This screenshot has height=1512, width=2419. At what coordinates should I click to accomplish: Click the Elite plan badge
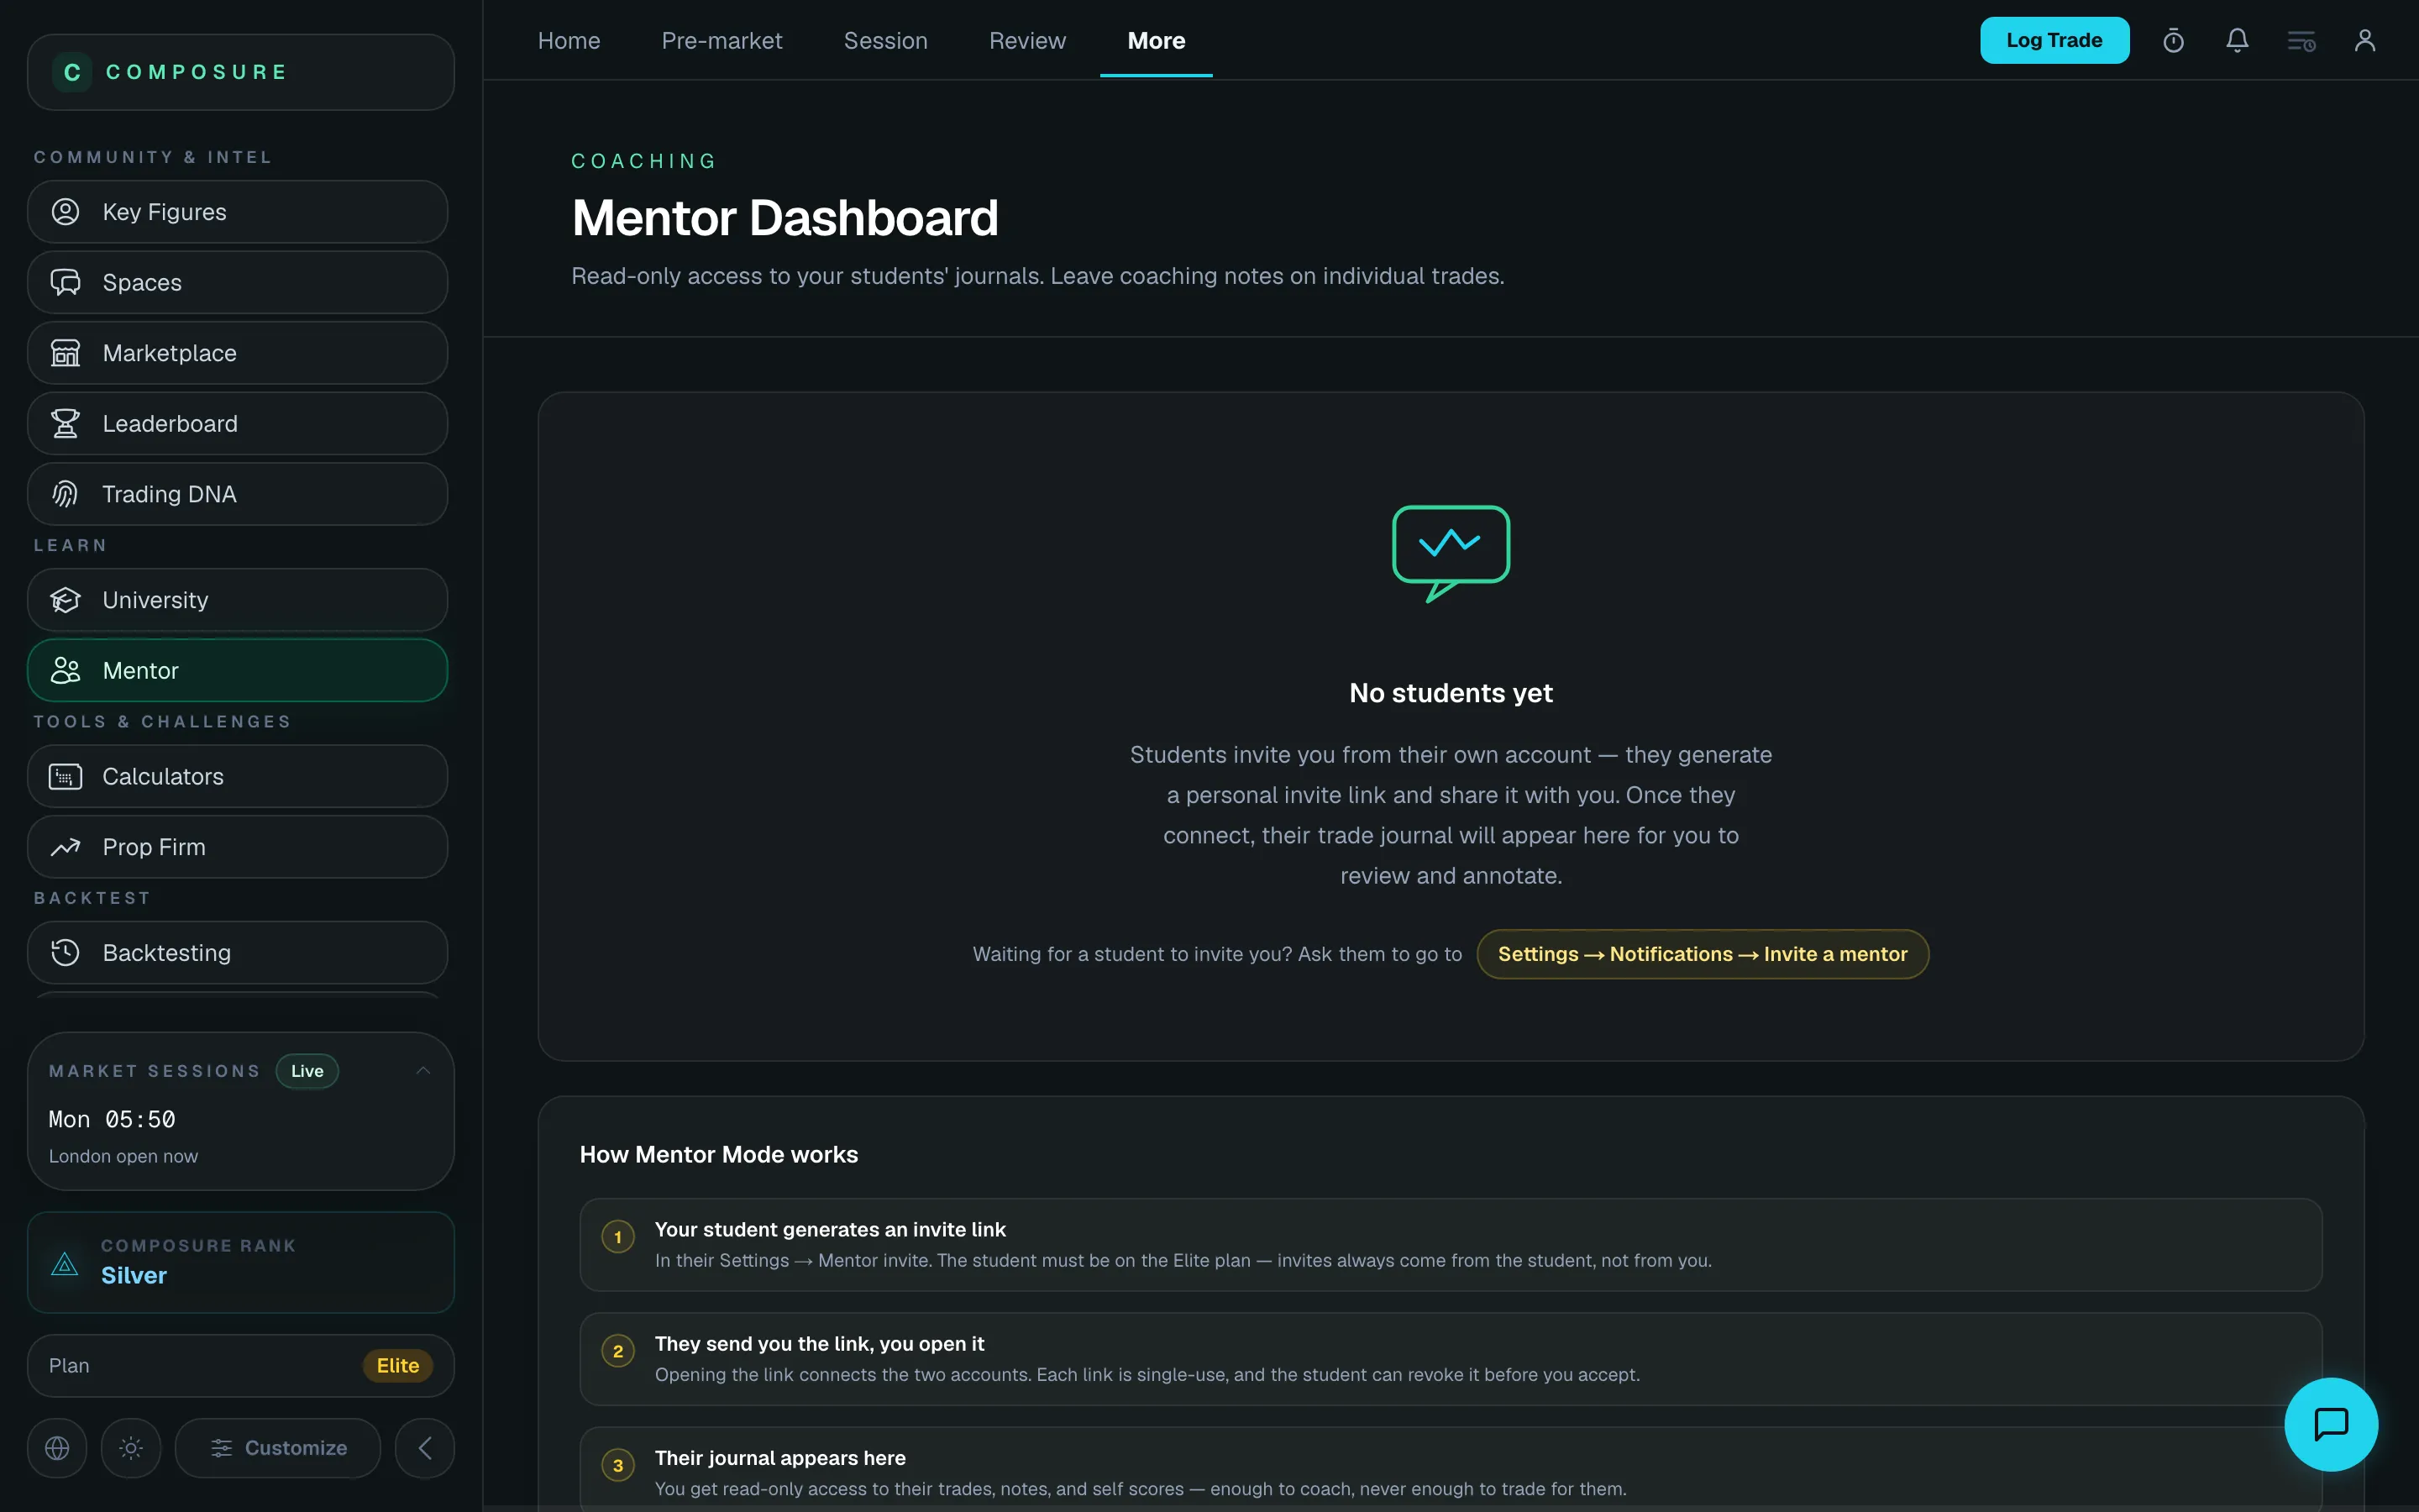point(398,1366)
